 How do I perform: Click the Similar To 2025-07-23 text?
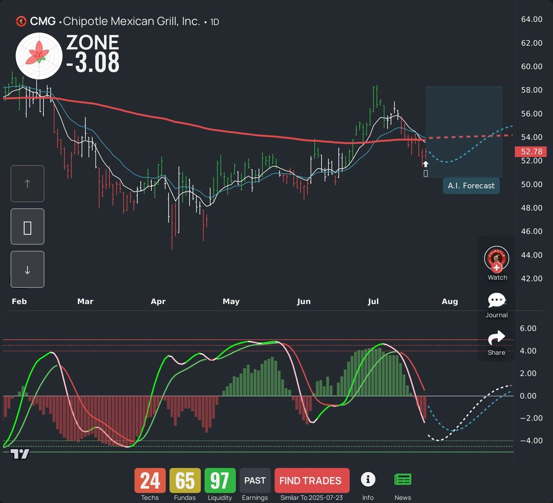point(311,498)
